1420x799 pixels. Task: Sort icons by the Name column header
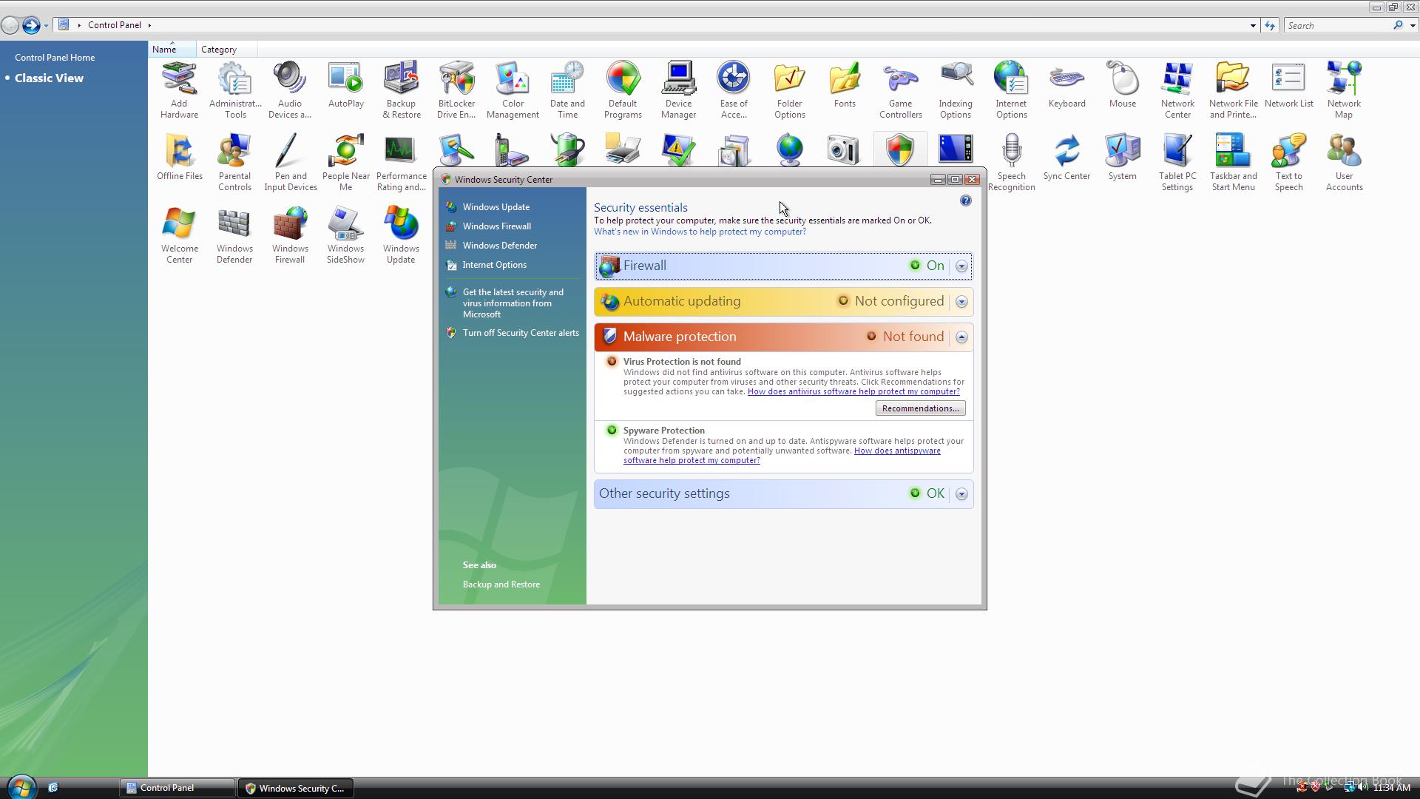164,50
